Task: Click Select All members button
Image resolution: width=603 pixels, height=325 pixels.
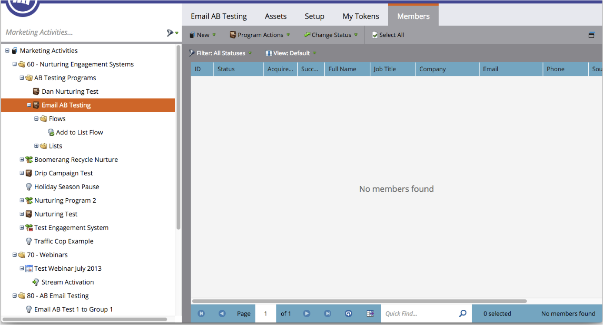Action: pyautogui.click(x=388, y=35)
